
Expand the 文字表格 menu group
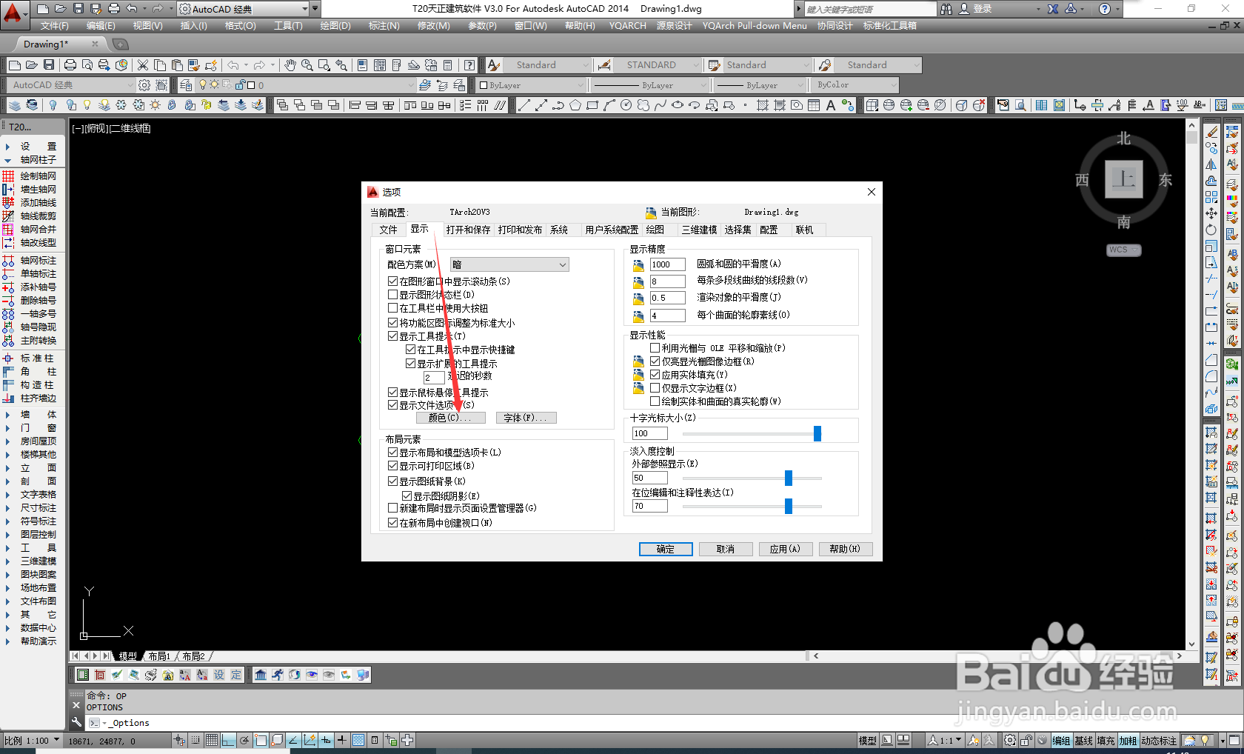click(30, 495)
